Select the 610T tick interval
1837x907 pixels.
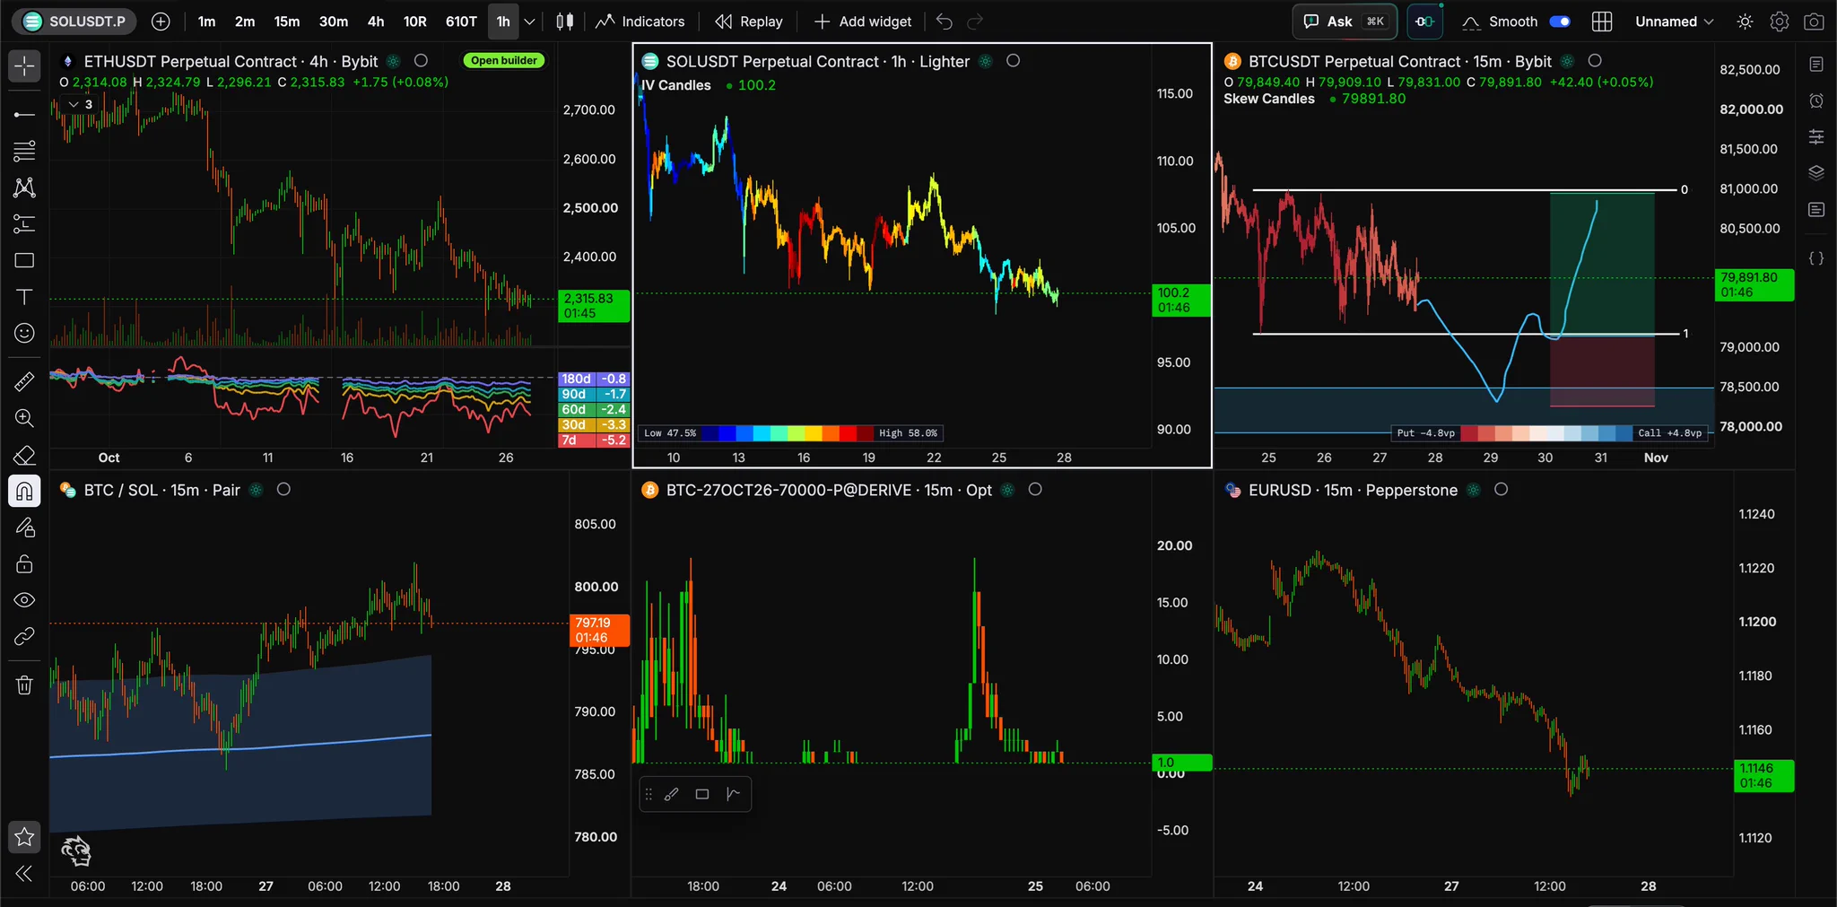click(461, 22)
